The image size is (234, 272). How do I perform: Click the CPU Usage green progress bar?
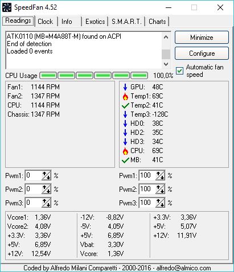93,76
